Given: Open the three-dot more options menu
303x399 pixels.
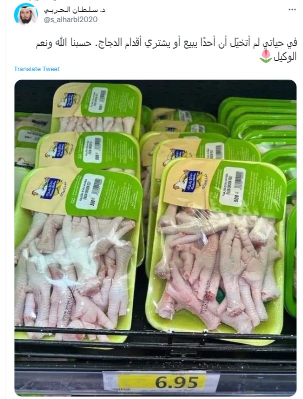Looking at the screenshot, I should tap(292, 10).
